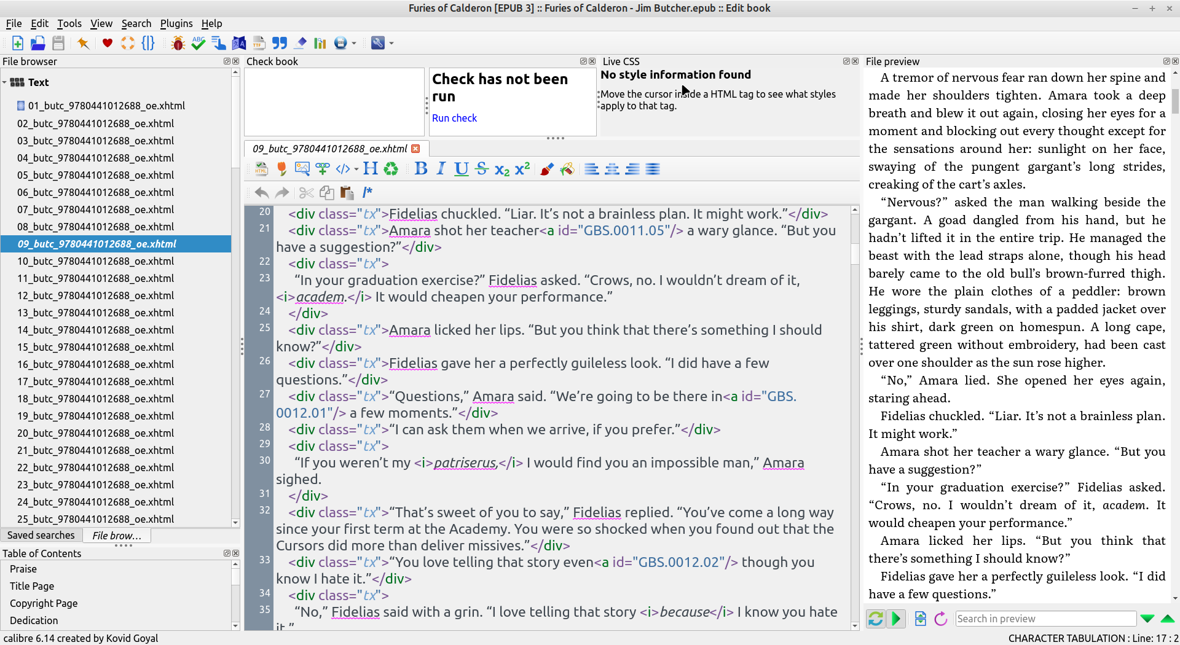
Task: Click the Run check link
Action: [454, 118]
